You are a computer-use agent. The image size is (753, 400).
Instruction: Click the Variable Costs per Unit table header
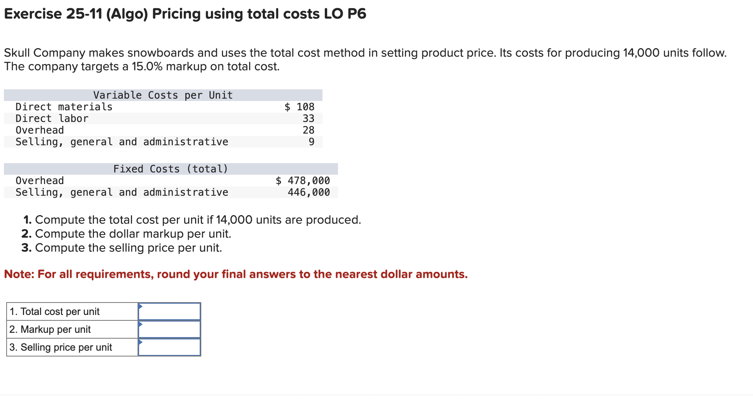162,94
